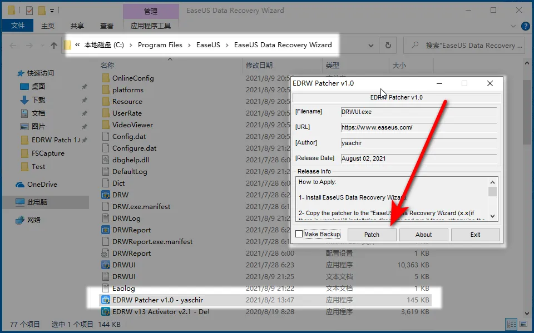Select the DRW application icon
Image resolution: width=534 pixels, height=333 pixels.
click(106, 195)
